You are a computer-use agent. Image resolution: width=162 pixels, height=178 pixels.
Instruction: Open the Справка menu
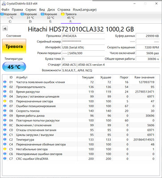(64, 10)
